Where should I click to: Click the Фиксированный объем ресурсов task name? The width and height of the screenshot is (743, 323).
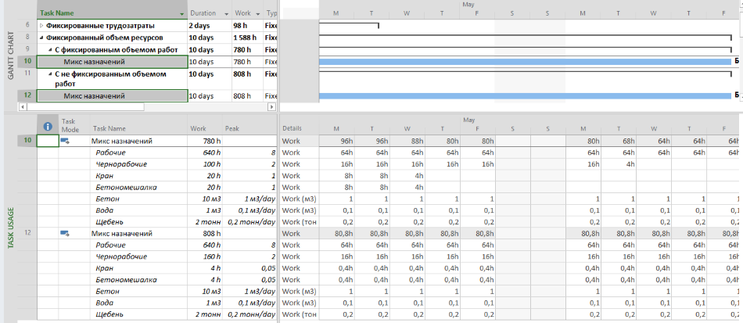pos(105,38)
